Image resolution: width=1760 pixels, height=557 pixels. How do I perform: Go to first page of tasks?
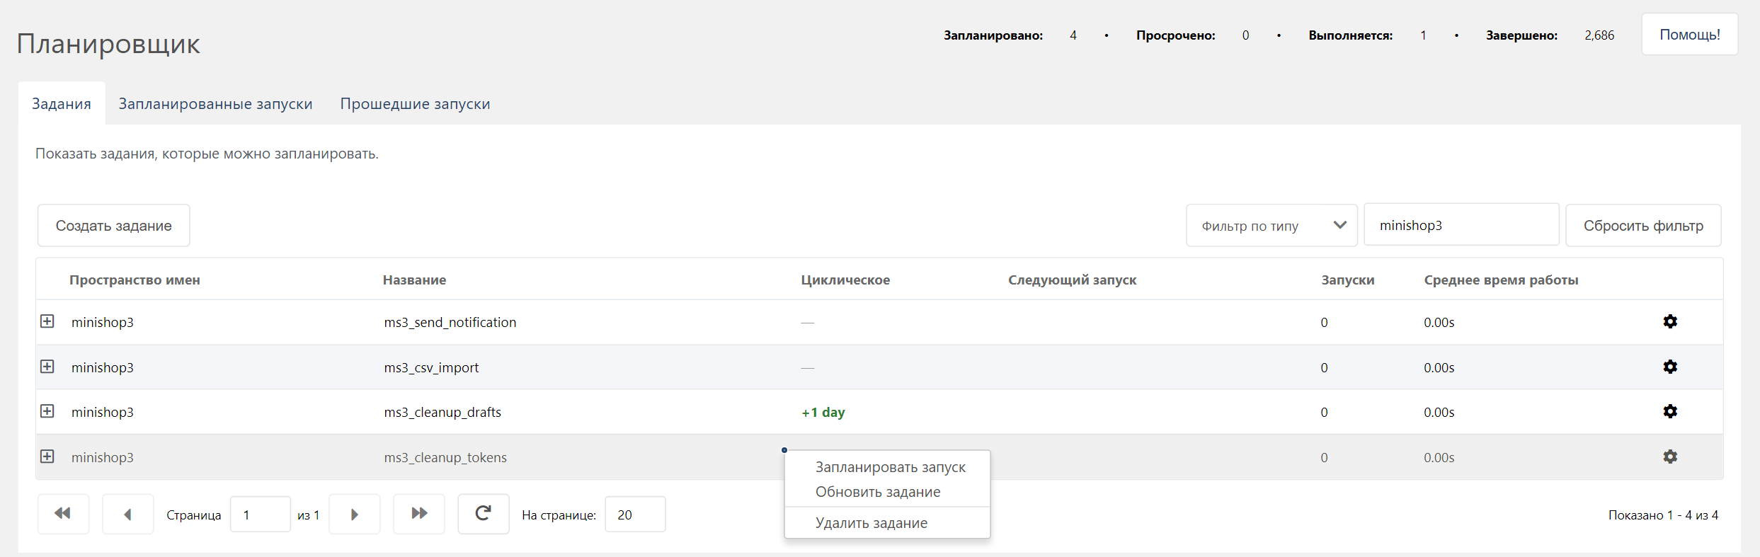click(63, 514)
